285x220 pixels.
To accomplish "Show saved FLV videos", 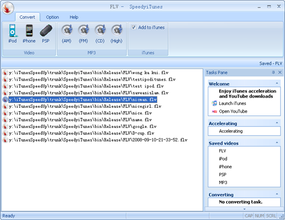I will (222, 151).
